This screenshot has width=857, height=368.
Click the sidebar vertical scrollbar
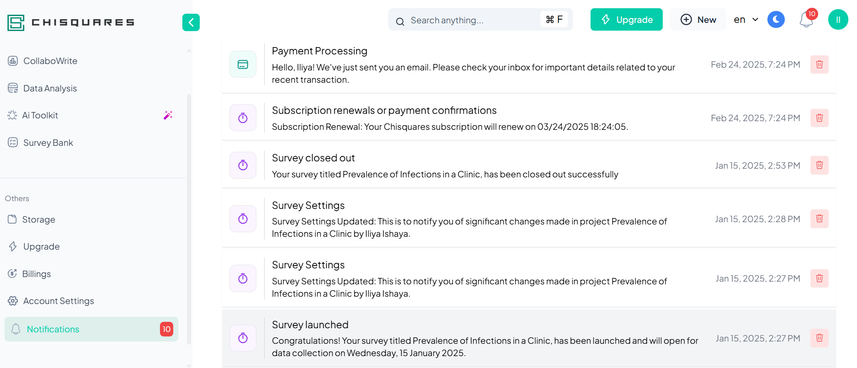[189, 219]
